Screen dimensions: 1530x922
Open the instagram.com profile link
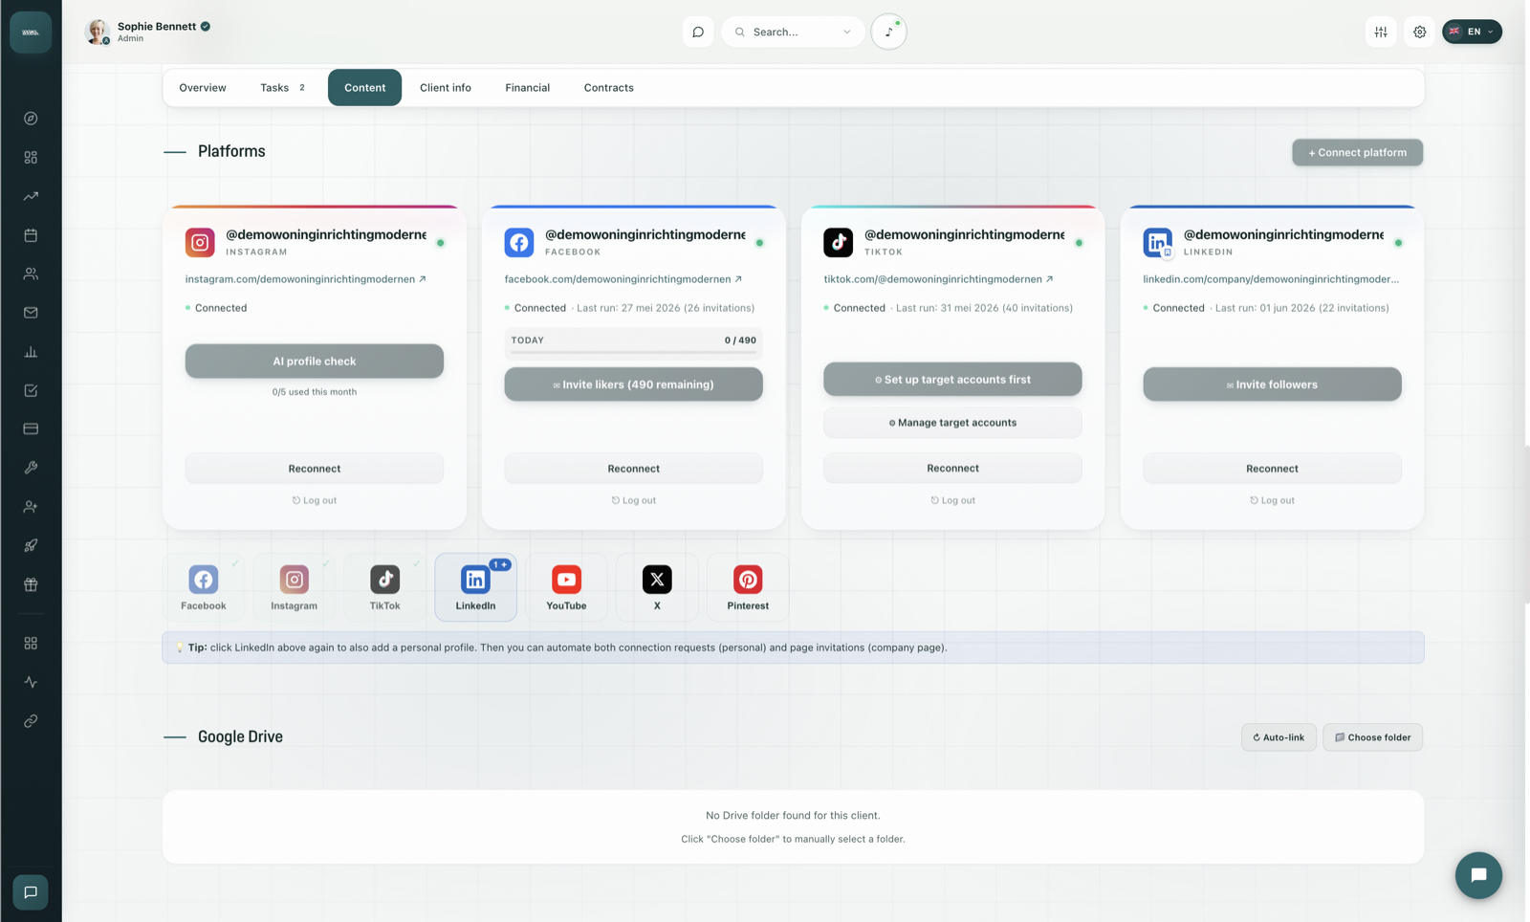(x=305, y=279)
